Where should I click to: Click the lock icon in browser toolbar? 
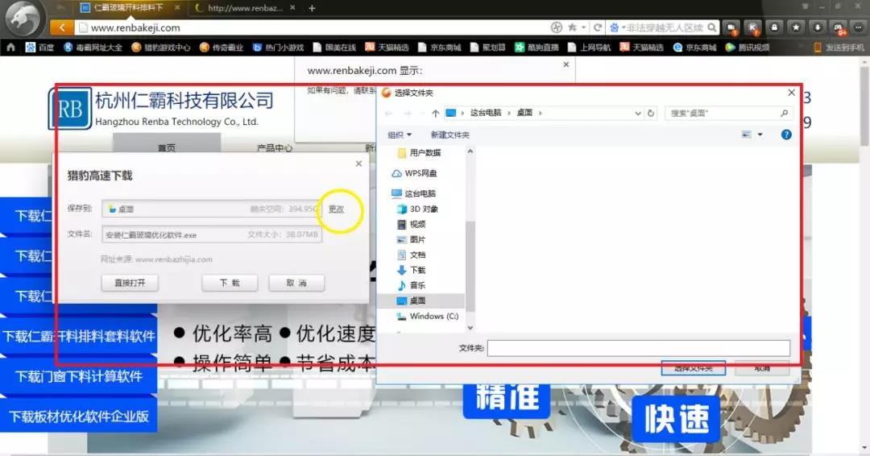click(x=775, y=27)
